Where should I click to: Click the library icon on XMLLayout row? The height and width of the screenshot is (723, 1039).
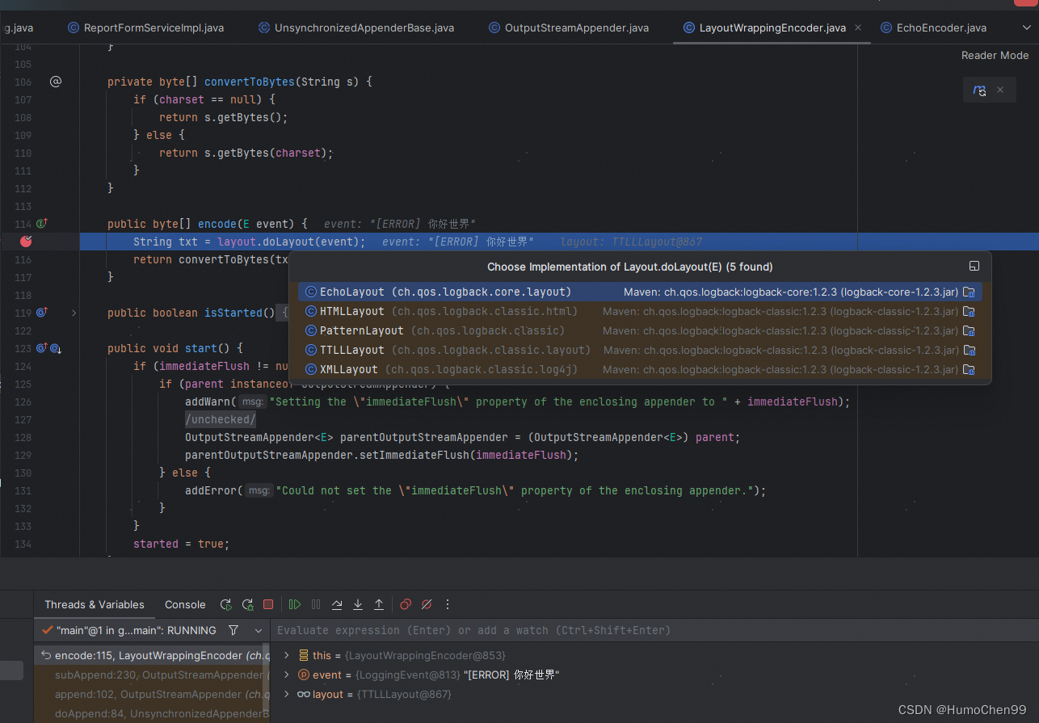point(970,369)
